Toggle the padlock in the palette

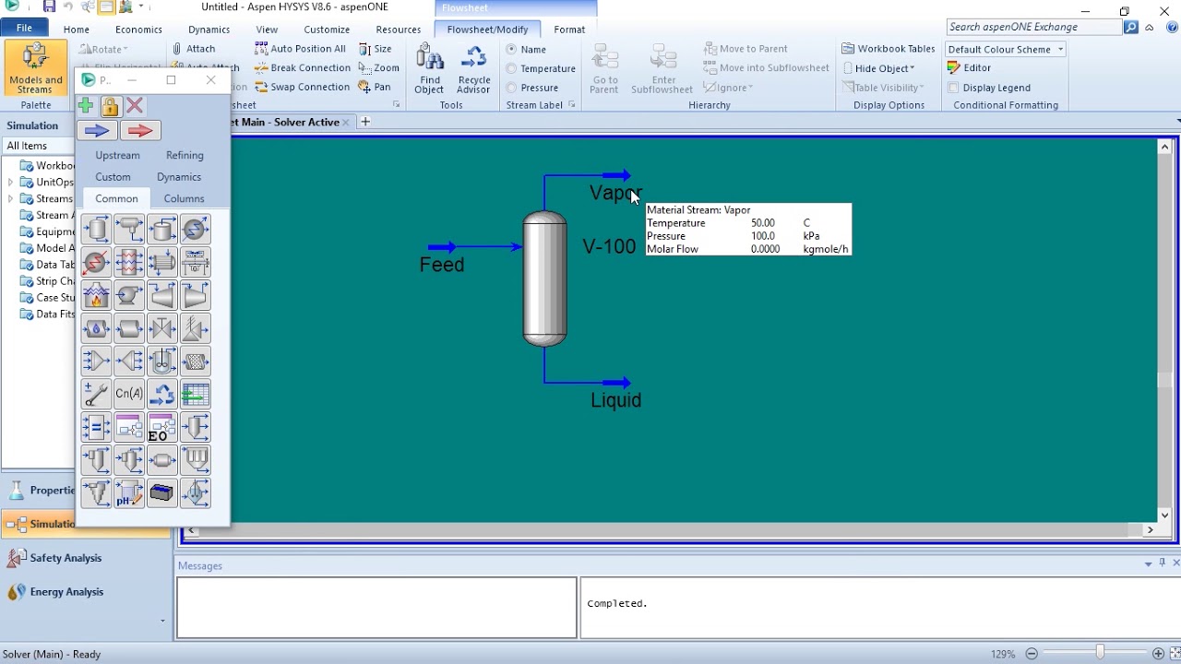pos(110,106)
